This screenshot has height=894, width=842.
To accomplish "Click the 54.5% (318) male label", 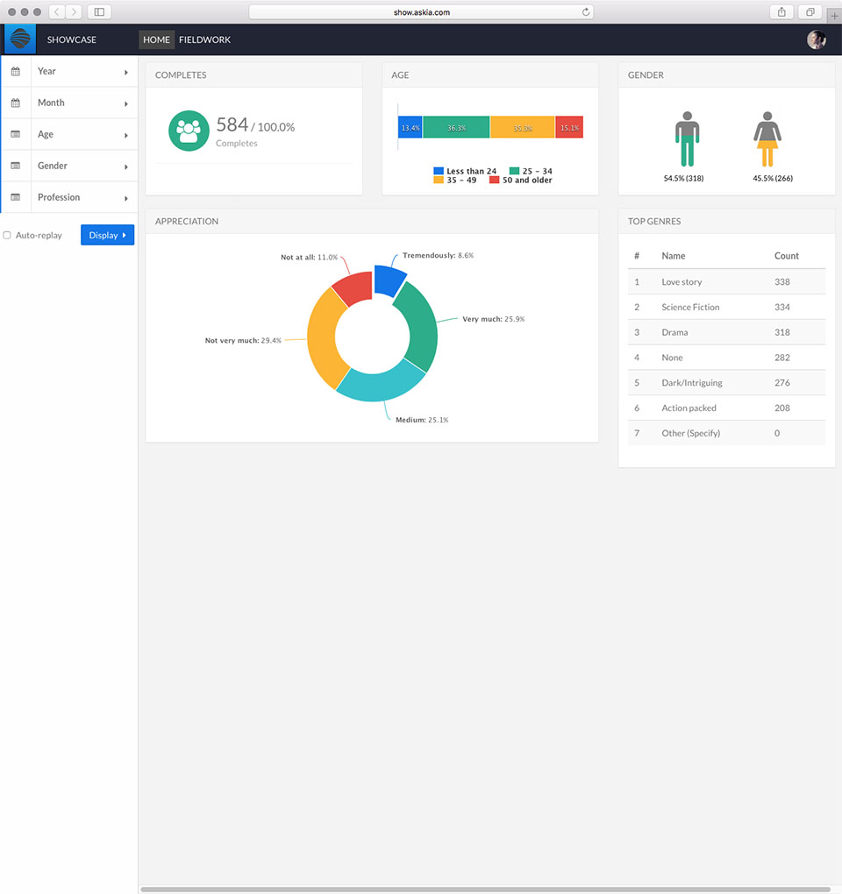I will pyautogui.click(x=683, y=179).
